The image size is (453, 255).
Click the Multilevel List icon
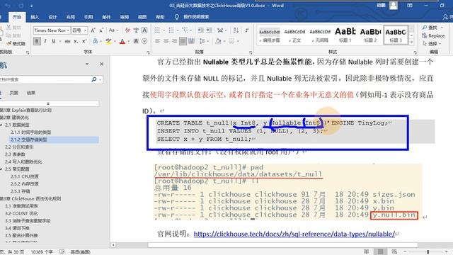(185, 30)
